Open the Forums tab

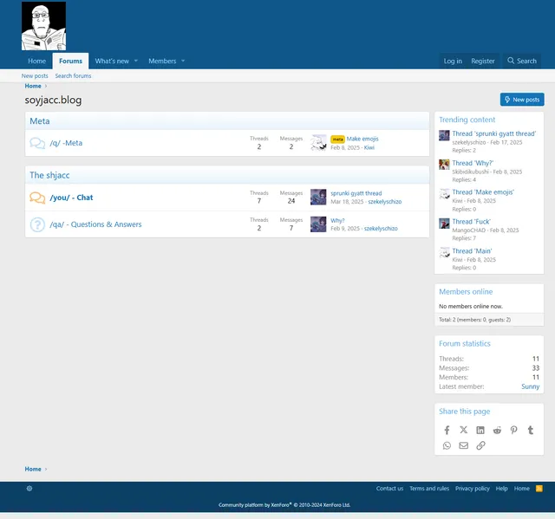(71, 62)
